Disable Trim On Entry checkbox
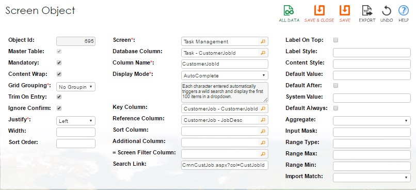The image size is (416, 190). point(59,97)
